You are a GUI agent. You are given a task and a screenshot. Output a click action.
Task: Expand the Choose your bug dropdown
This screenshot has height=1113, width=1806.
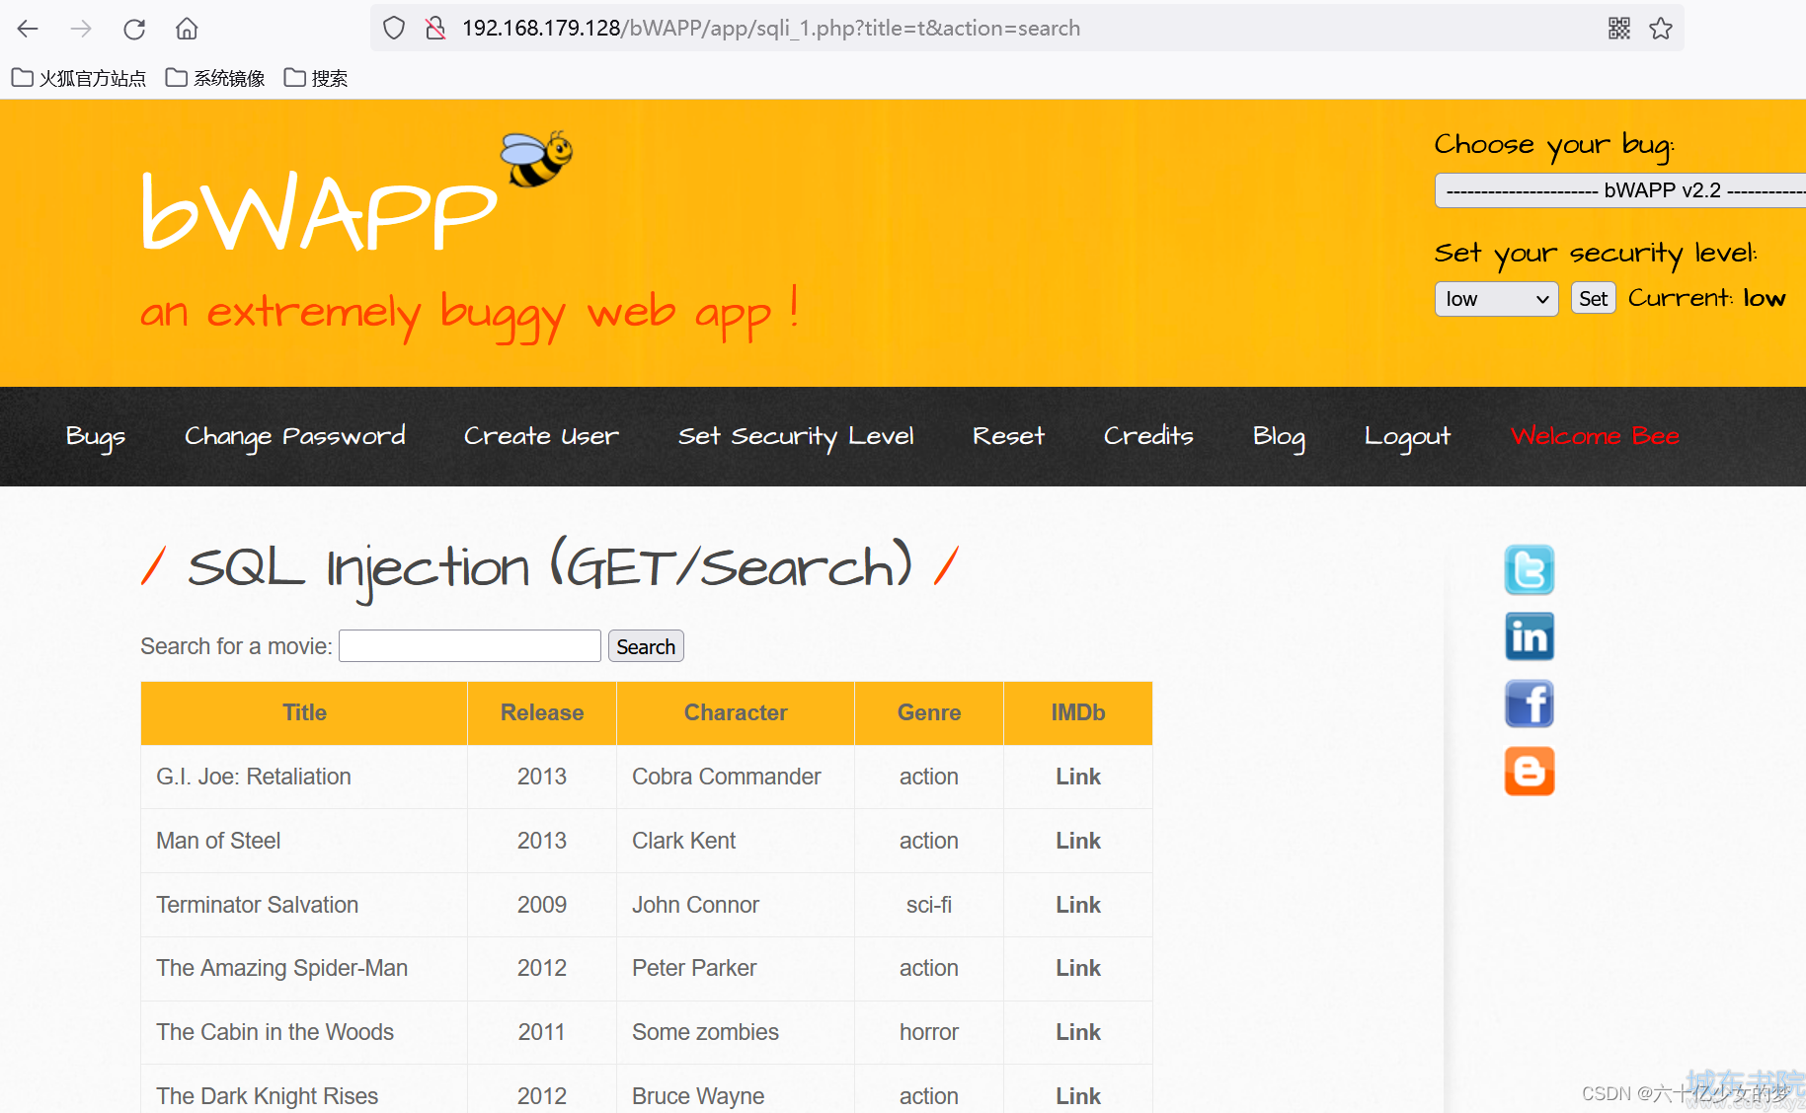[x=1619, y=190]
